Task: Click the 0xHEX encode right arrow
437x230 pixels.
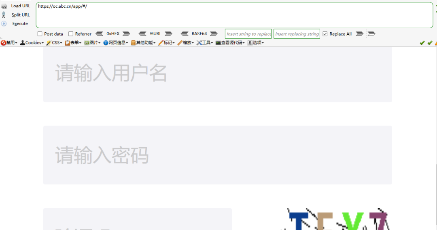Action: point(126,33)
